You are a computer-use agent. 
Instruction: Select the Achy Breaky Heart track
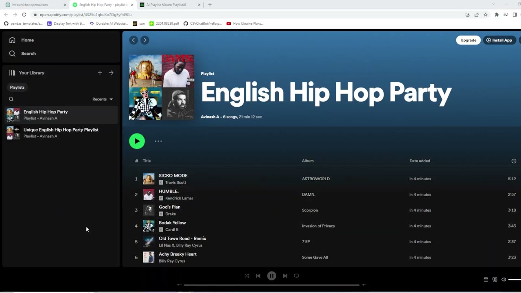[177, 254]
